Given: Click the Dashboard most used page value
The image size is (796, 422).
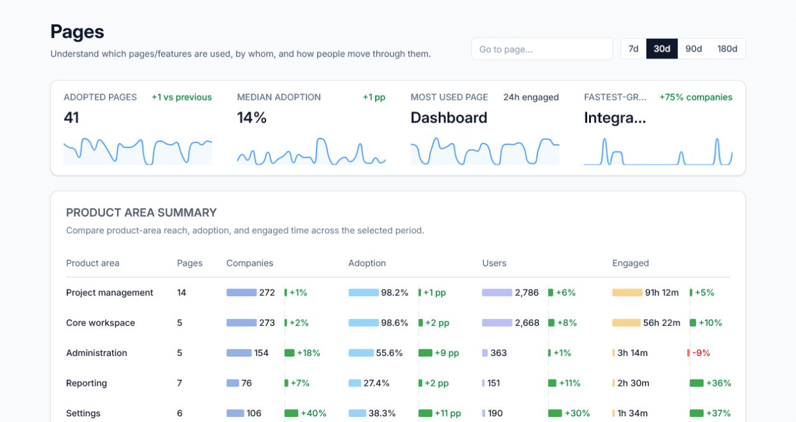Looking at the screenshot, I should [449, 118].
